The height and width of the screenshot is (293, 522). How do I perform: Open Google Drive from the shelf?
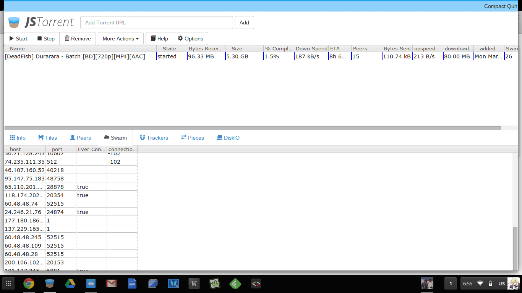pyautogui.click(x=70, y=283)
